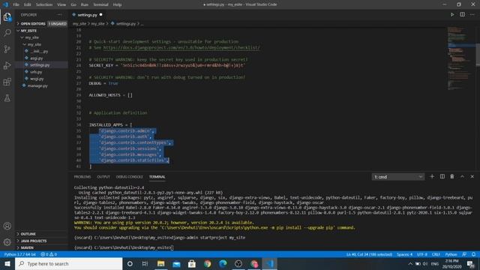Open the Terminal menu
480x270 pixels.
point(100,4)
